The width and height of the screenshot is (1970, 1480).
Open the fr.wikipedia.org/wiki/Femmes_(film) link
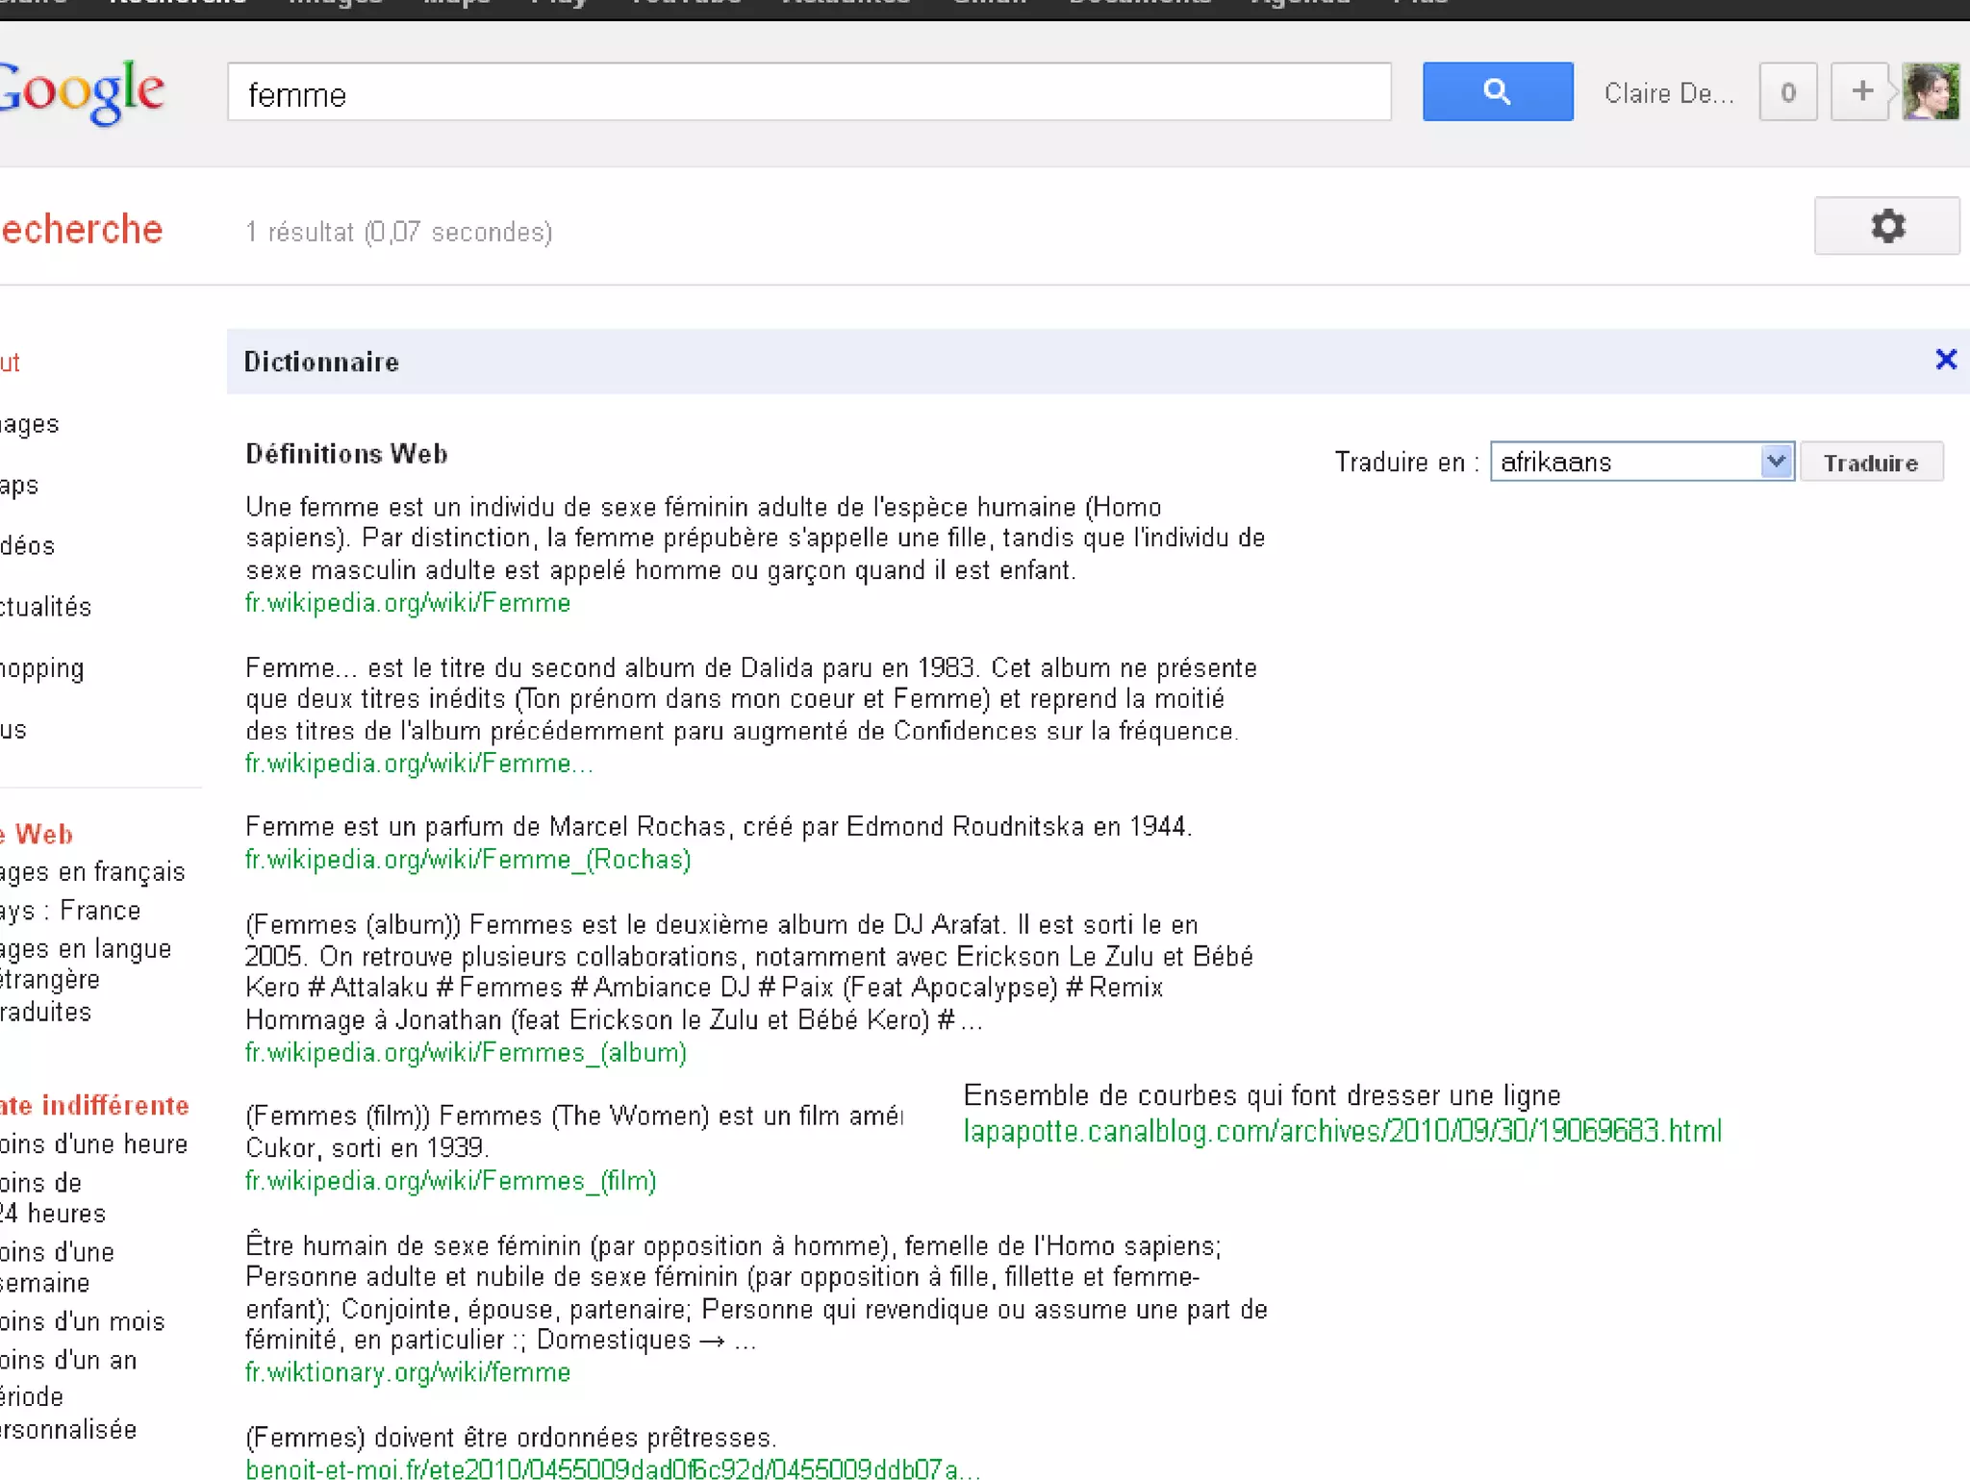coord(450,1180)
